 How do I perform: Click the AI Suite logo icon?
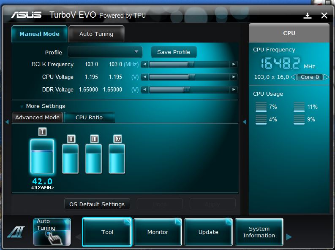(x=16, y=232)
